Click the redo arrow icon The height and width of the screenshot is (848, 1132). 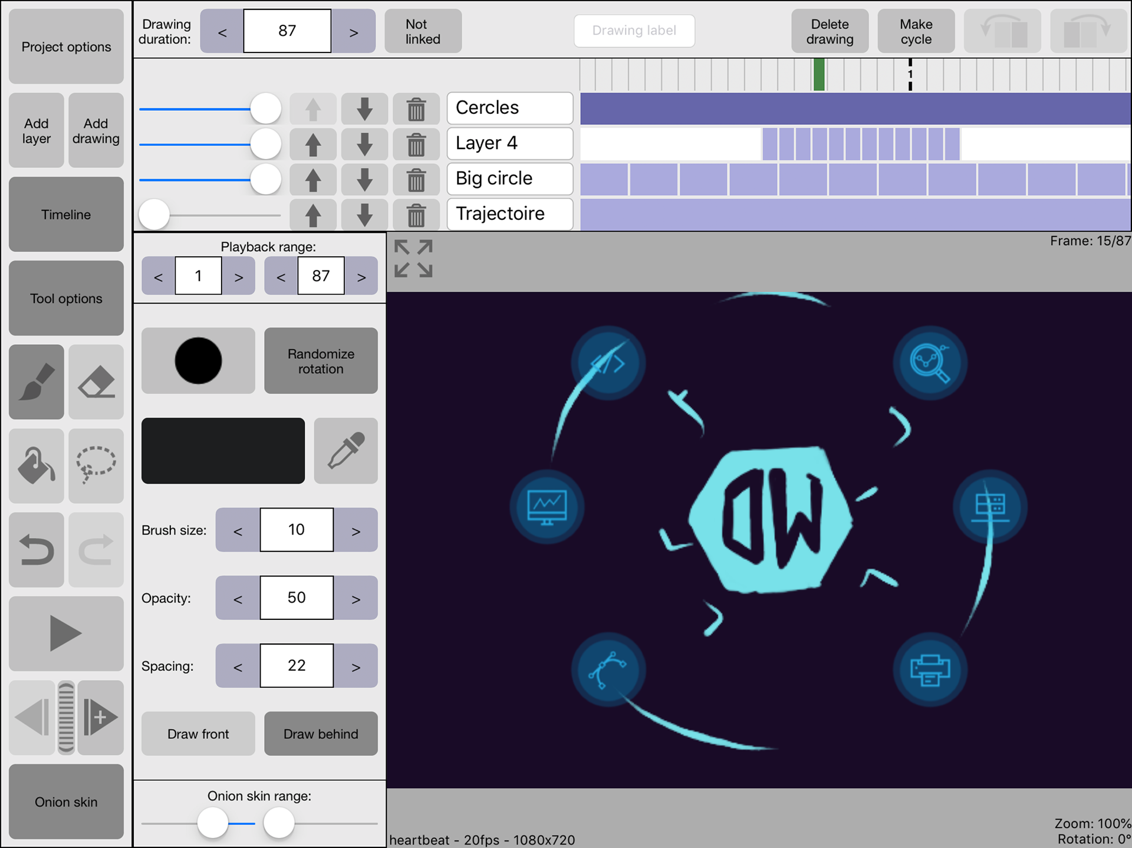96,549
